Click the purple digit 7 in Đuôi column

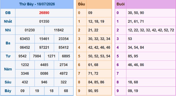[x=118, y=74]
